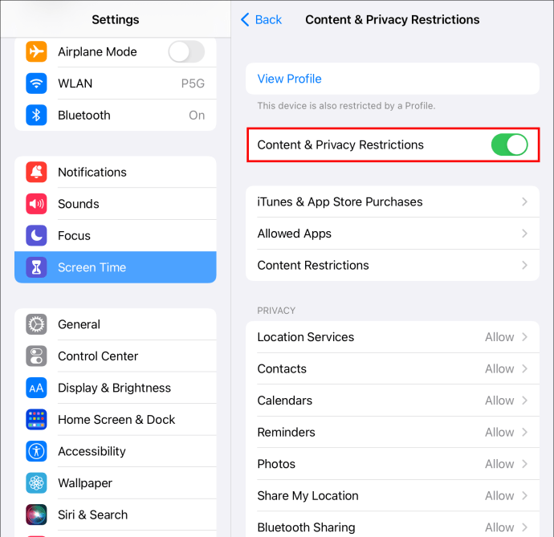Go Back to Screen Time
The height and width of the screenshot is (537, 554).
pyautogui.click(x=261, y=20)
